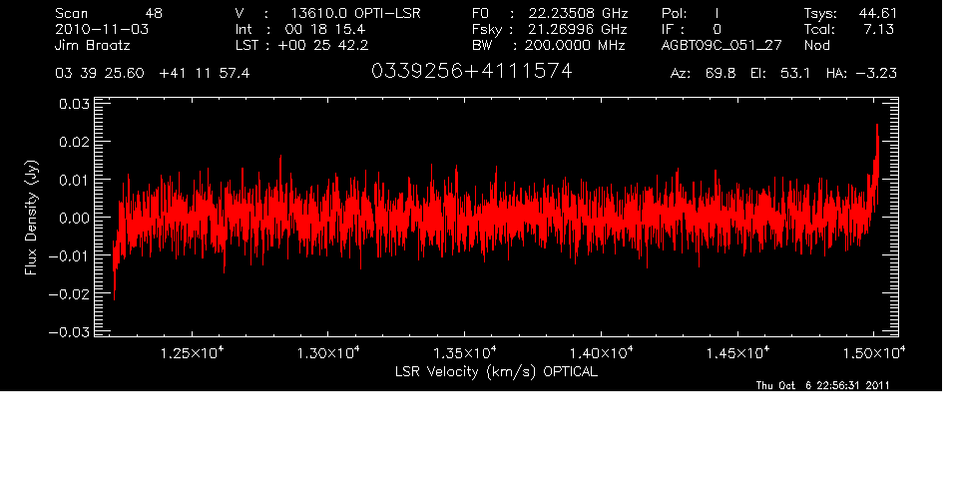Screen dimensions: 960x489
Task: Select LST value +00 25 42.2
Action: [x=323, y=45]
